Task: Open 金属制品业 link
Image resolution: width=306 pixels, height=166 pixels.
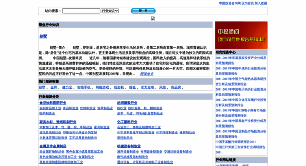Action: (86, 157)
